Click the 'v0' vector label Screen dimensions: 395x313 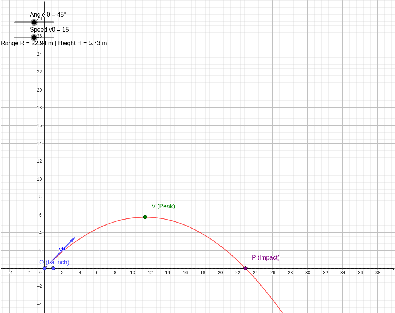[62, 249]
